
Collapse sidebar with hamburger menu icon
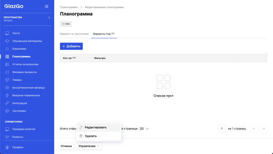(47, 6)
